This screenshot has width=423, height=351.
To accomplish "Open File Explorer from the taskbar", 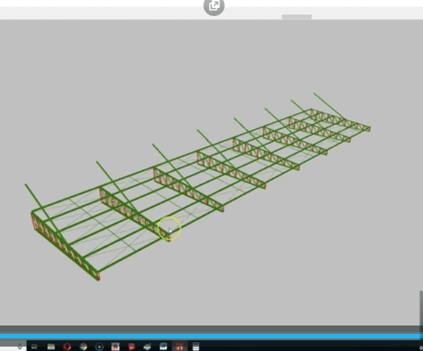I will click(x=51, y=347).
